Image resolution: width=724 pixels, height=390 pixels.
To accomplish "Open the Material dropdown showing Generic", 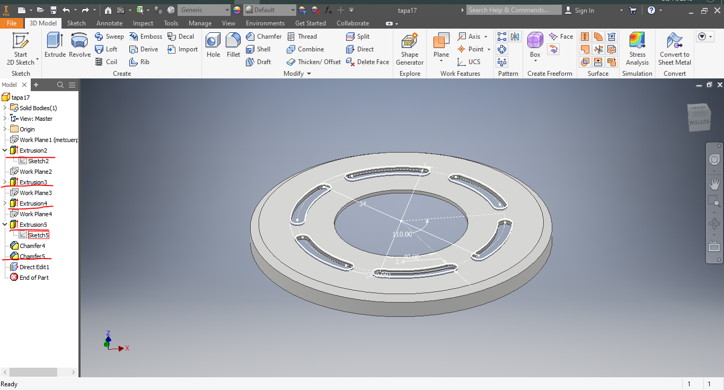I will tap(204, 10).
